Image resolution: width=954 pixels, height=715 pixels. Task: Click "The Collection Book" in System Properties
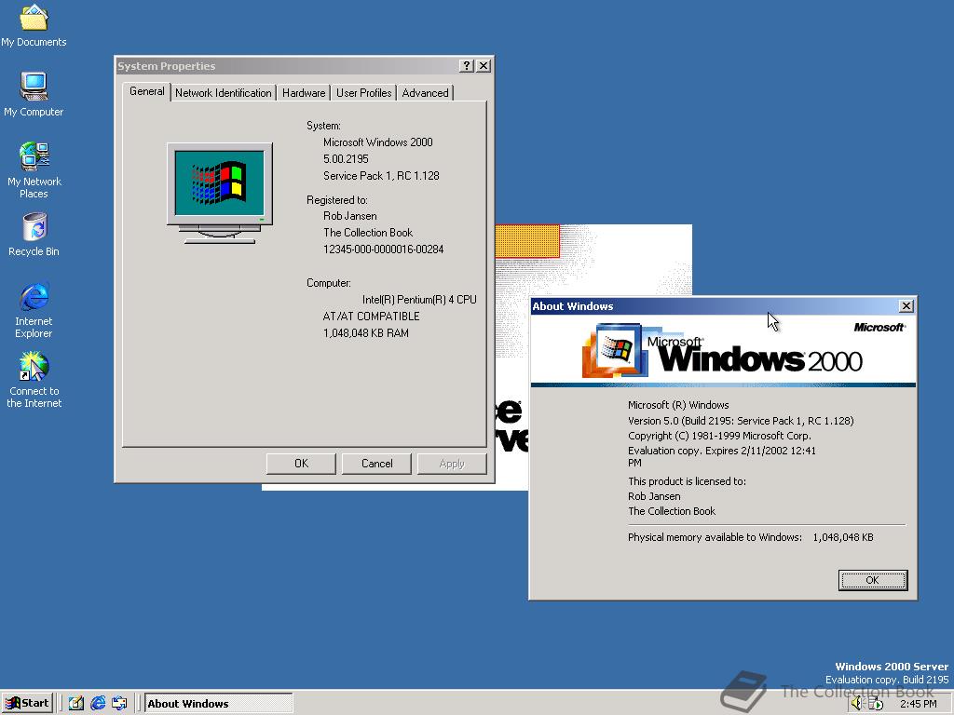(x=368, y=232)
